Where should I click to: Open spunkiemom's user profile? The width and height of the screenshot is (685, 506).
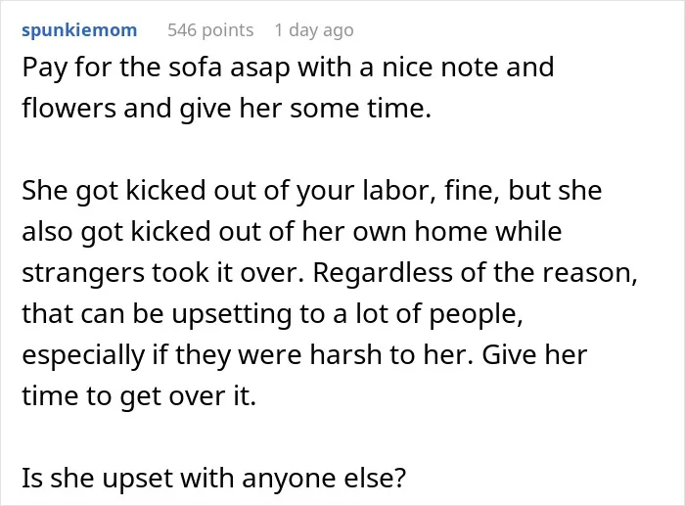(x=79, y=30)
